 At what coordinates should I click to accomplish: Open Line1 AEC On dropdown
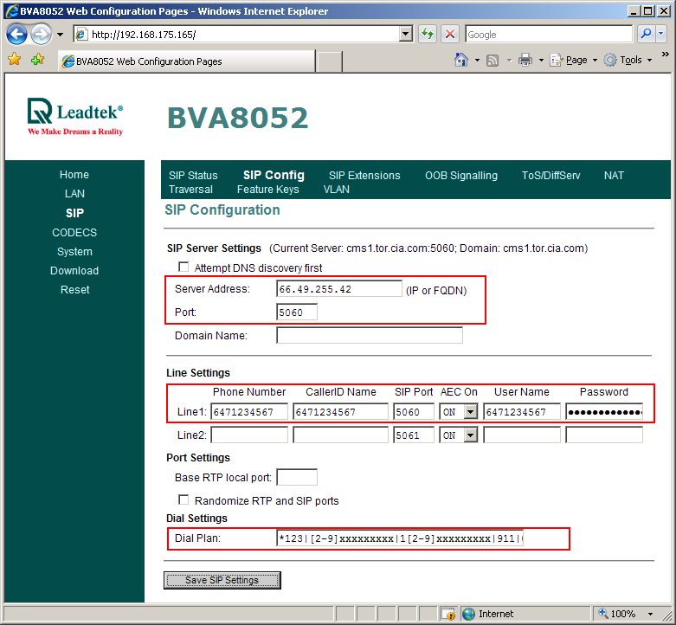[x=458, y=412]
